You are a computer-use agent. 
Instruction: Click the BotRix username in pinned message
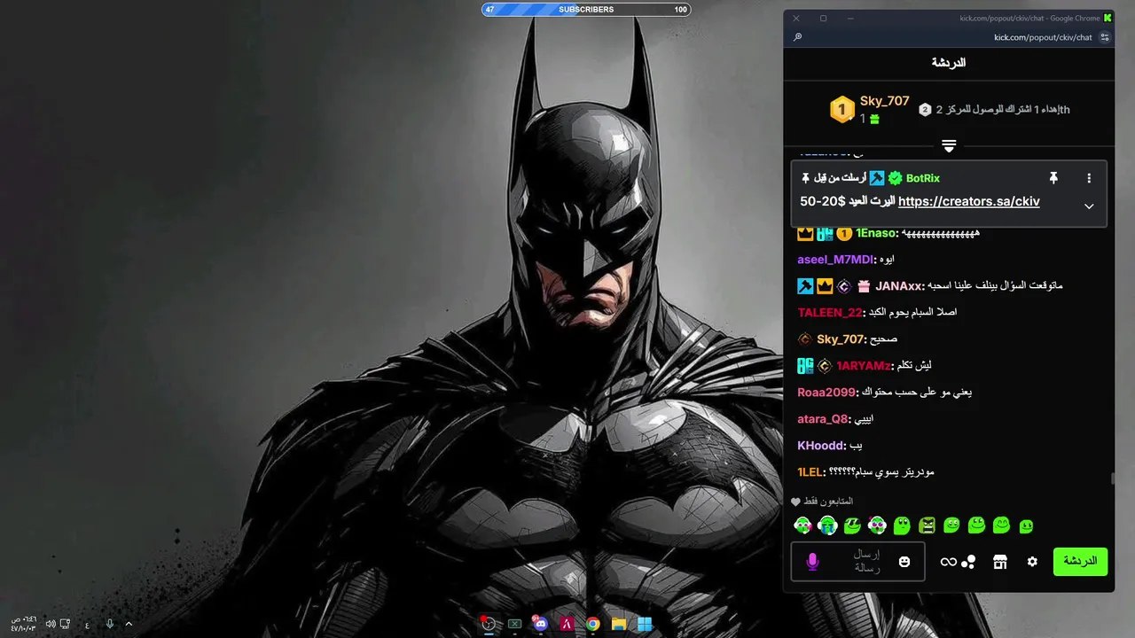(x=922, y=178)
